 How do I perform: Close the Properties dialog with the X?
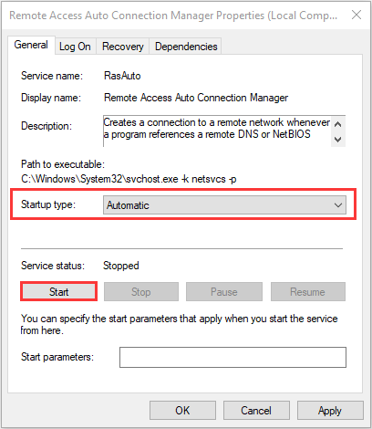coord(356,15)
